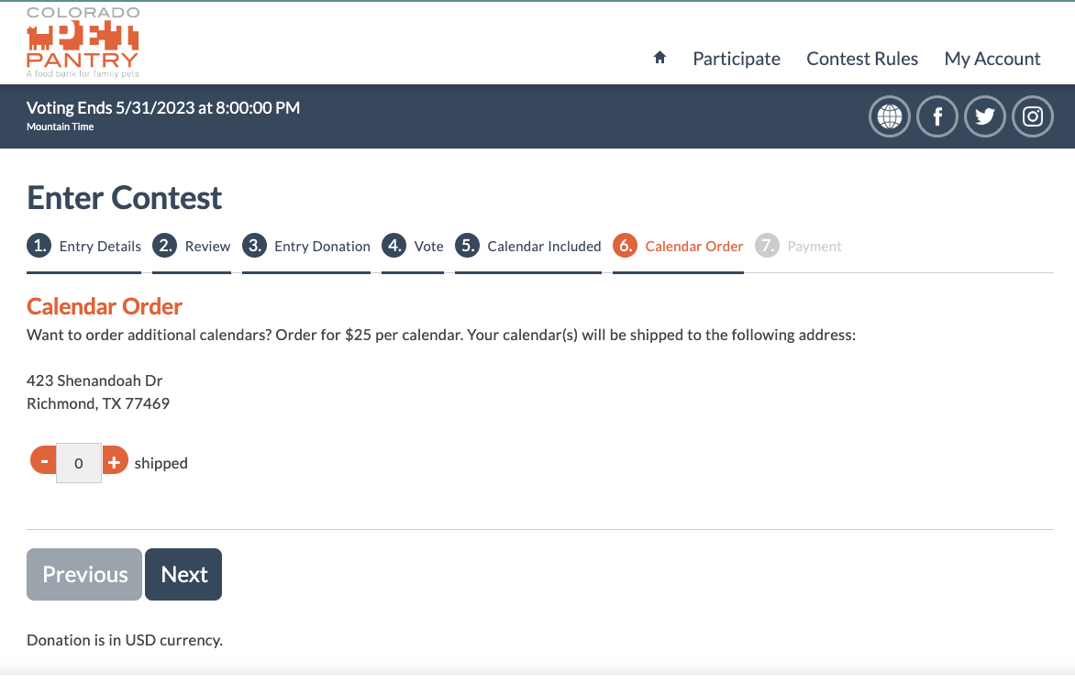Open the Twitter social icon
Screen dimensions: 1075x695
pos(985,116)
